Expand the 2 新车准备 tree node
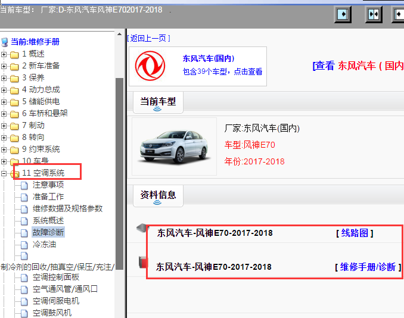 4,66
